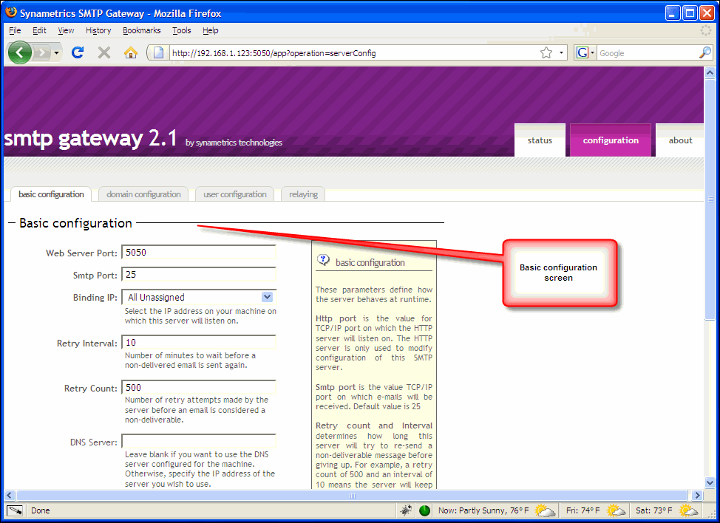Open the Edit menu
Viewport: 720px width, 523px height.
pos(39,30)
